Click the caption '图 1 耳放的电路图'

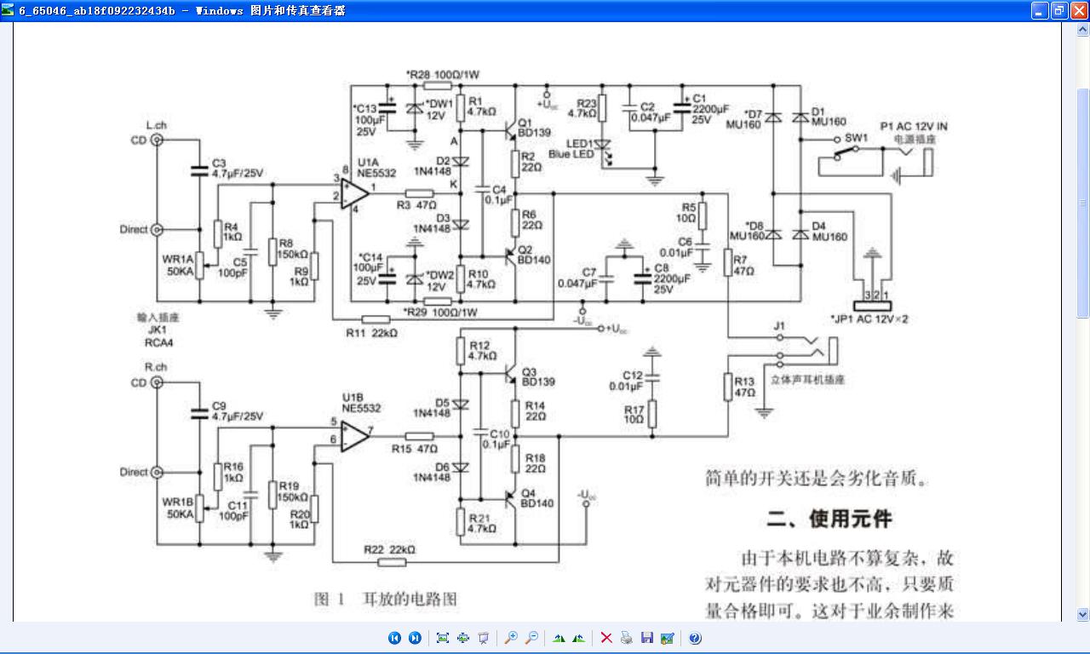(386, 599)
